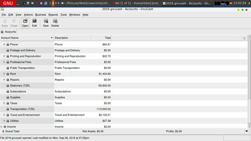The height and width of the screenshot is (141, 251).
Task: Open the Business menu
Action: click(x=40, y=15)
